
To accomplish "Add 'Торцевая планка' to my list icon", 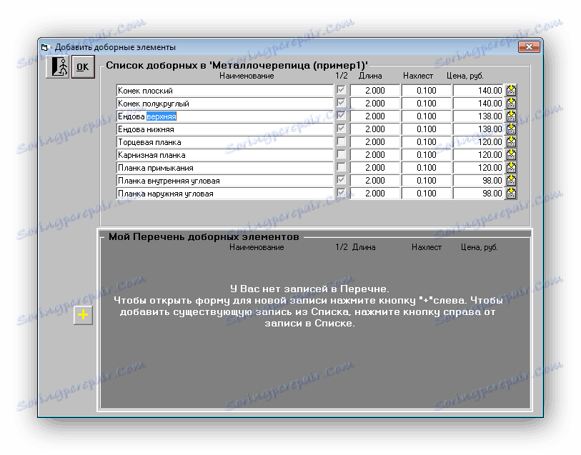I will [512, 142].
